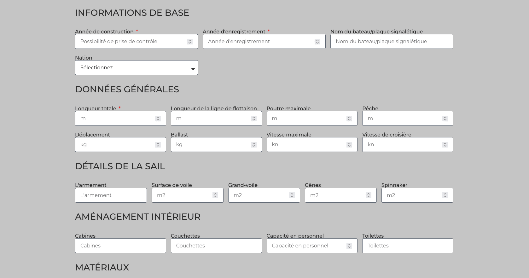Image resolution: width=529 pixels, height=278 pixels.
Task: Click the Longueur de la ligne de flottaison field
Action: tap(216, 119)
